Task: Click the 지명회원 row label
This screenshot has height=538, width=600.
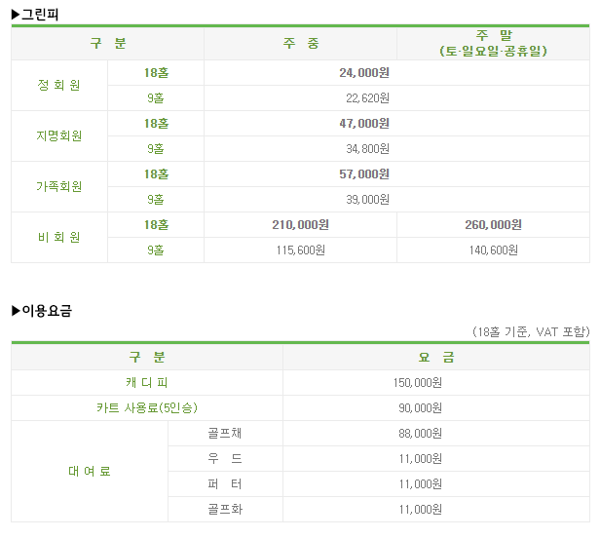Action: tap(58, 135)
